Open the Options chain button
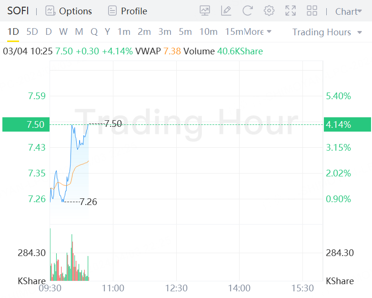The width and height of the screenshot is (372, 298). point(69,11)
